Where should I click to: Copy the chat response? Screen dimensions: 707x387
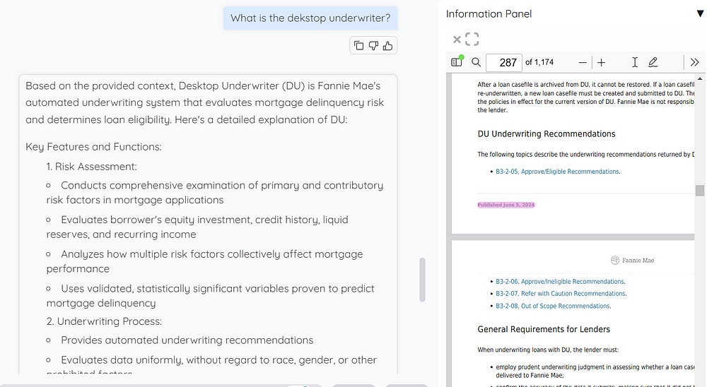point(358,45)
